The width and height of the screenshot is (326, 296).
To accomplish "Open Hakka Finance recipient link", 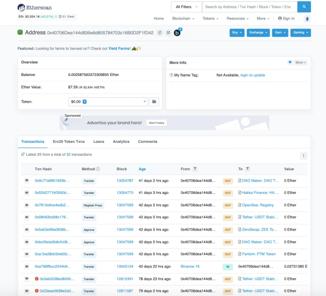I will pyautogui.click(x=260, y=193).
